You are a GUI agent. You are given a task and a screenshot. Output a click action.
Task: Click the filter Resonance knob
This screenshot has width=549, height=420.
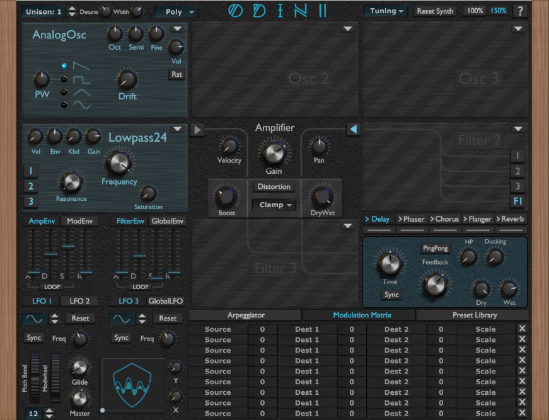[71, 182]
